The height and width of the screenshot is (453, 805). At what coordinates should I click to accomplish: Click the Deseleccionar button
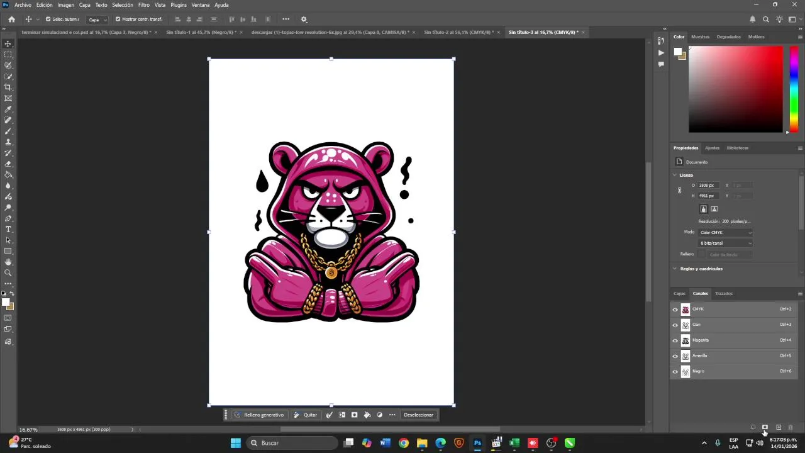coord(418,415)
